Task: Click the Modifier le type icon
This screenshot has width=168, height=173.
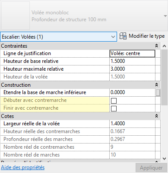Action: (123, 36)
